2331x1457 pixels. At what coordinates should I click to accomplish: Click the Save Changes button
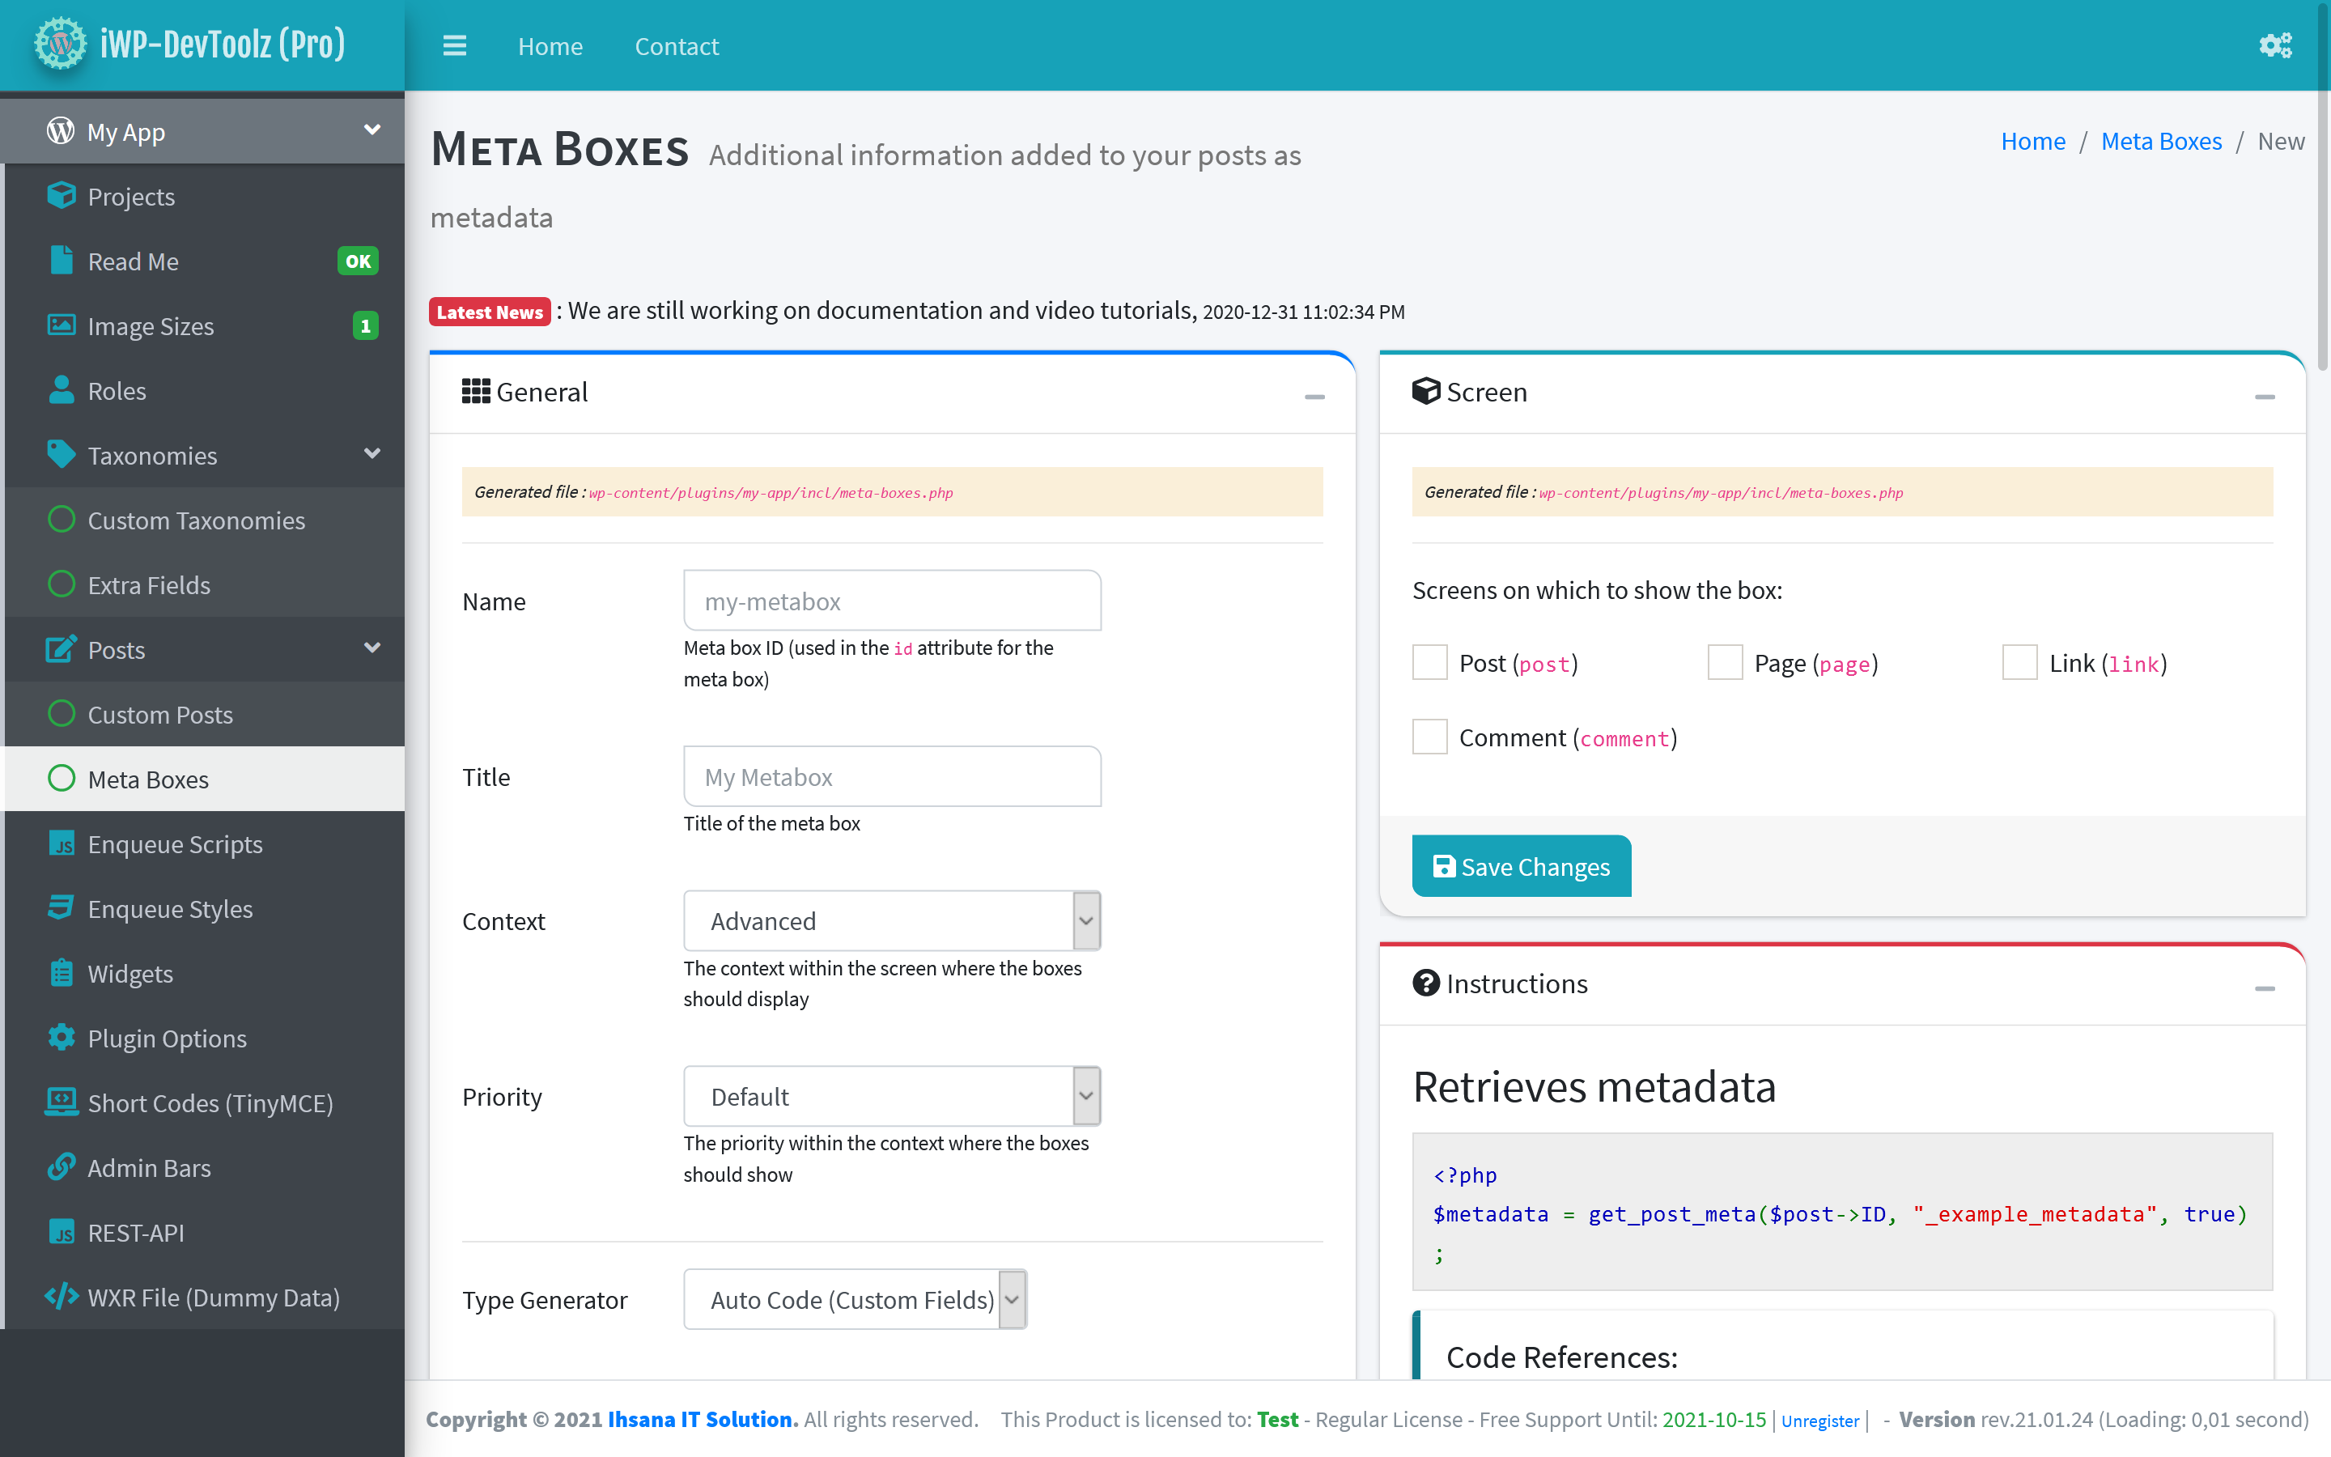pyautogui.click(x=1521, y=866)
